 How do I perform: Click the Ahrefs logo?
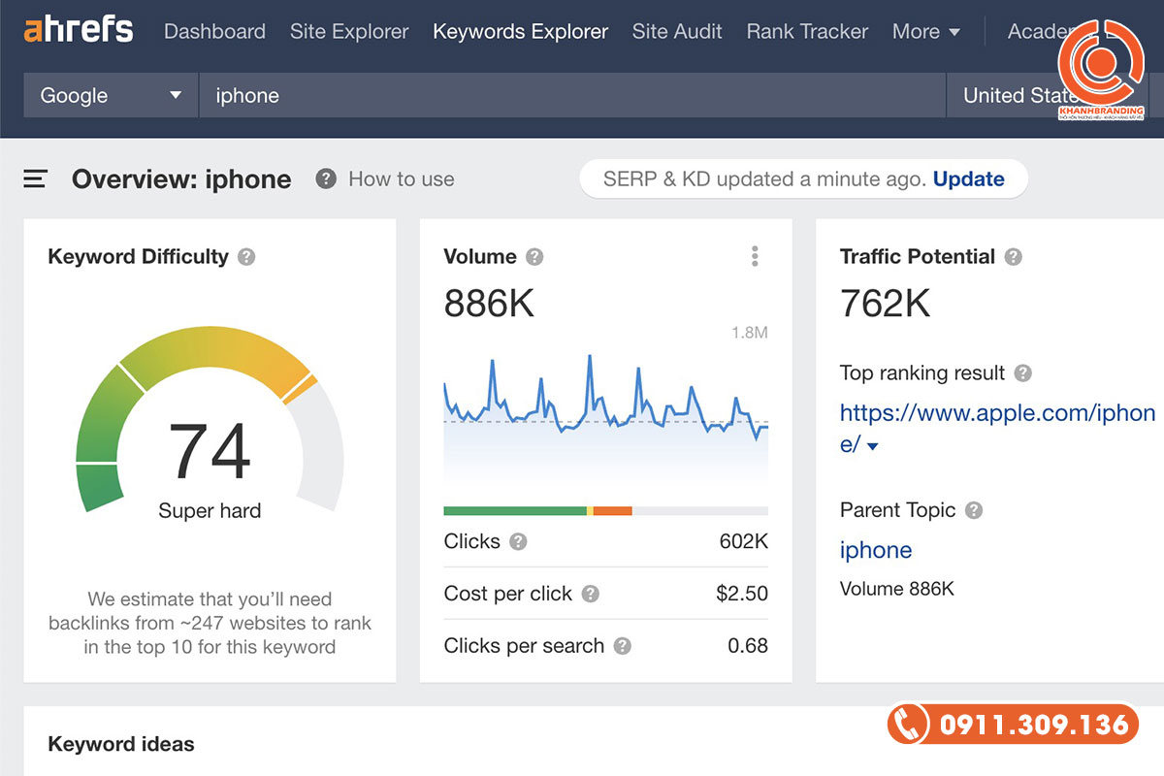[x=79, y=30]
